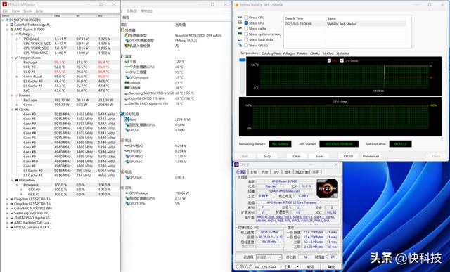Open the SPD tab in CPU-Z
This screenshot has width=450, height=272.
276,172
